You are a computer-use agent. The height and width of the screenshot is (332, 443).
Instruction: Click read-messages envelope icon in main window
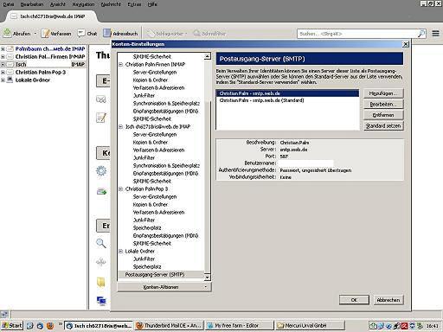pos(101,99)
